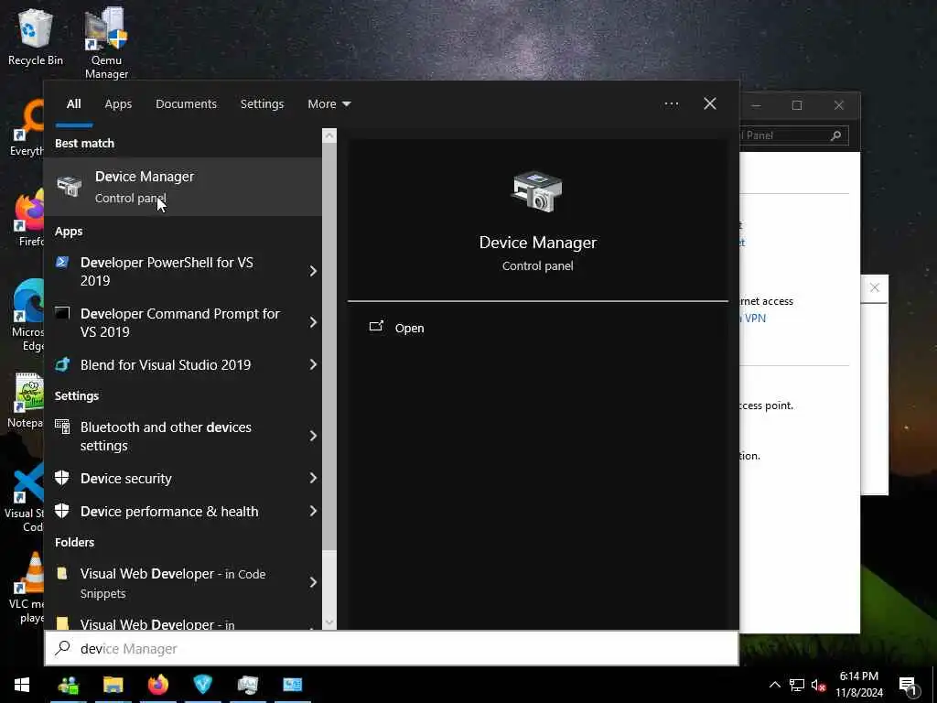Open File Explorer from the taskbar

tap(113, 685)
